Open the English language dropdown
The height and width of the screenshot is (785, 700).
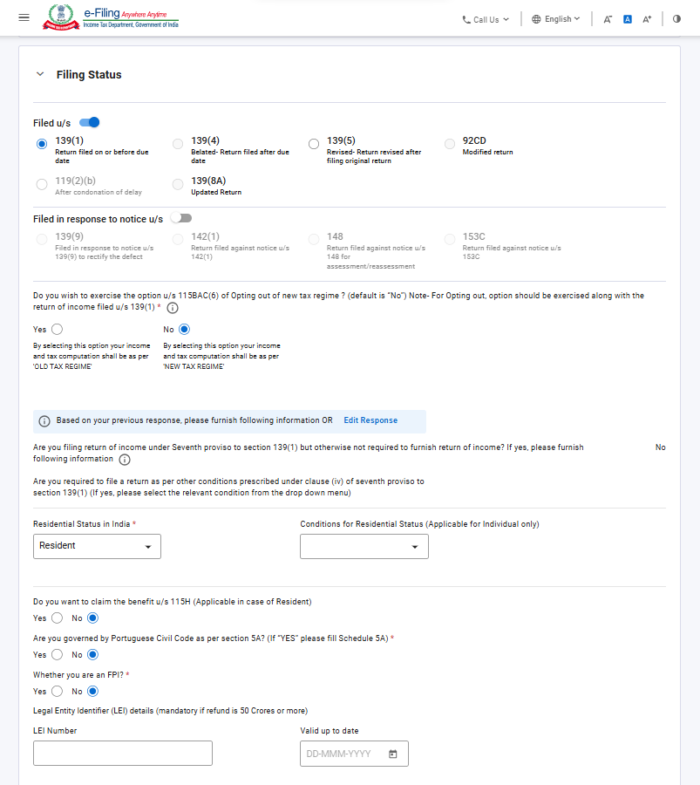(556, 19)
